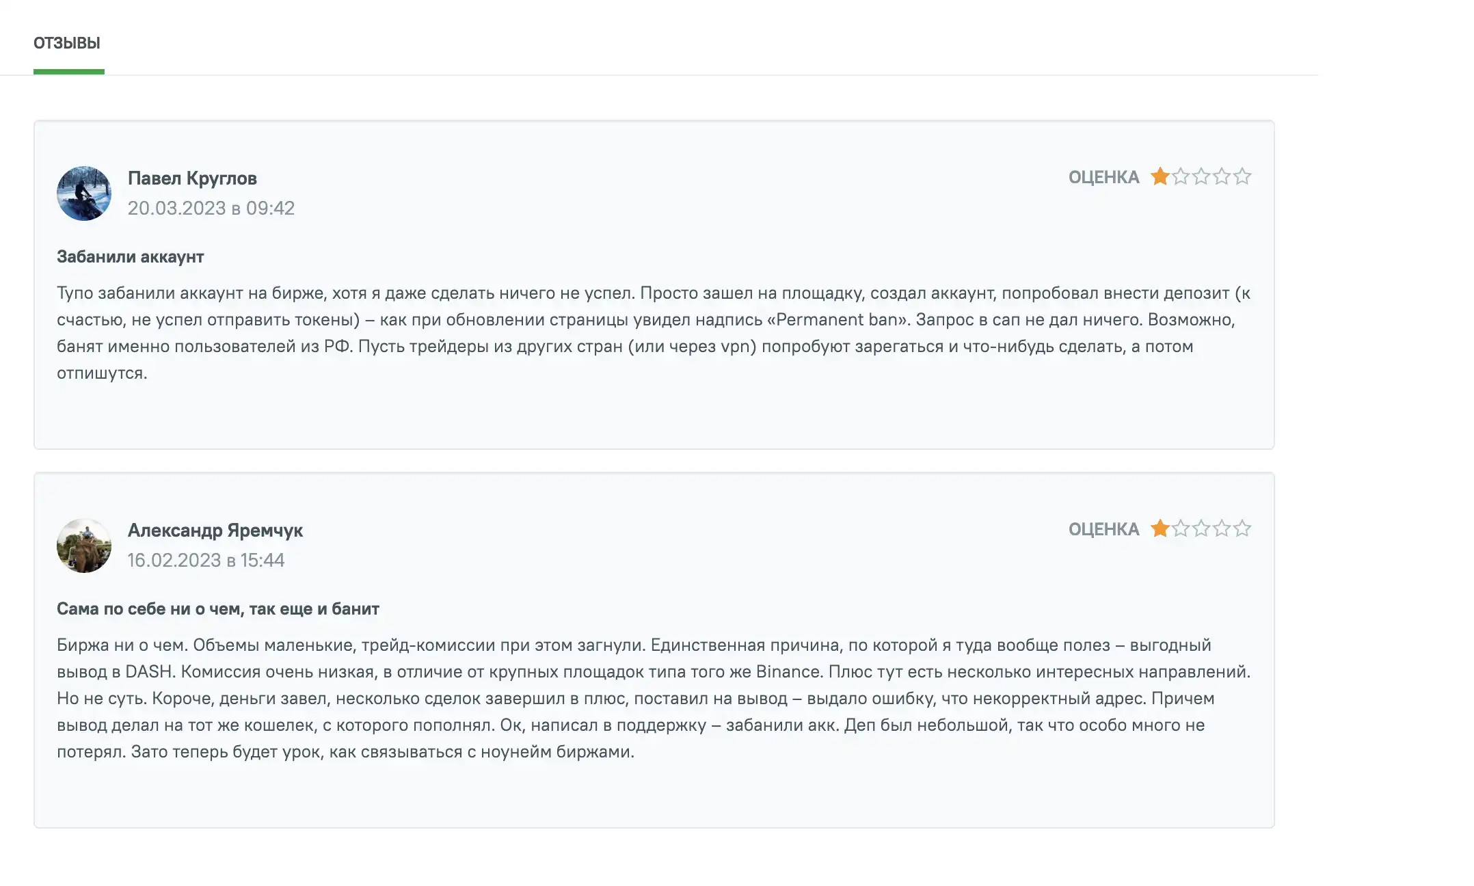Click the third star in Павел's rating
The image size is (1474, 886).
point(1201,176)
